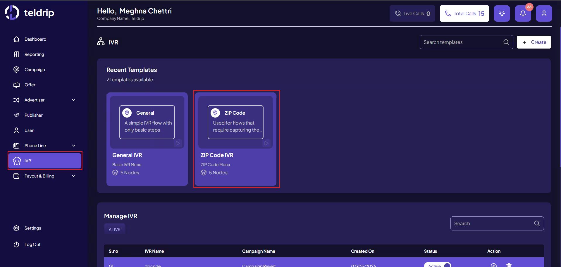Click the Live Calls button
This screenshot has width=561, height=267.
coord(412,13)
